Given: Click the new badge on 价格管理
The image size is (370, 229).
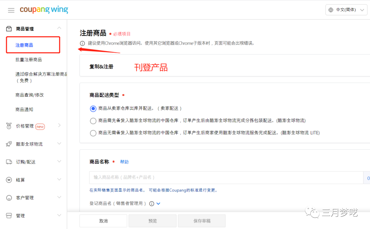Looking at the screenshot, I should tap(40, 127).
